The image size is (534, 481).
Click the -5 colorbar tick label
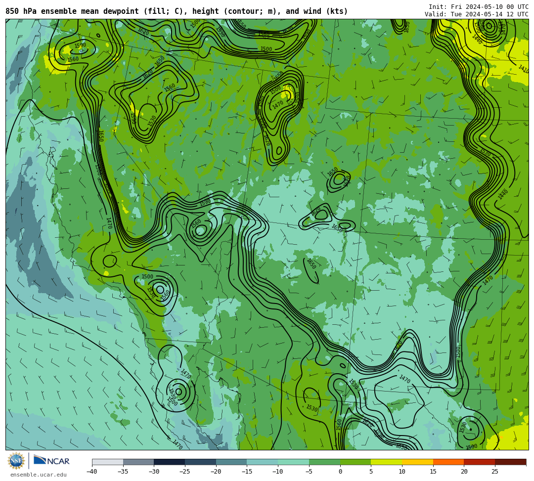tap(309, 472)
